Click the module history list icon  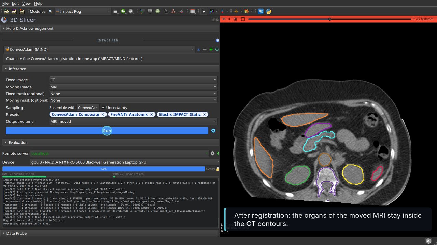[116, 11]
